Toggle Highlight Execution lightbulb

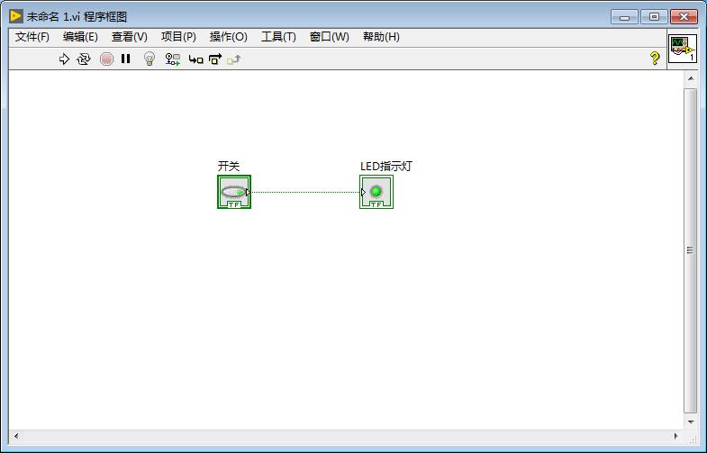pyautogui.click(x=150, y=59)
